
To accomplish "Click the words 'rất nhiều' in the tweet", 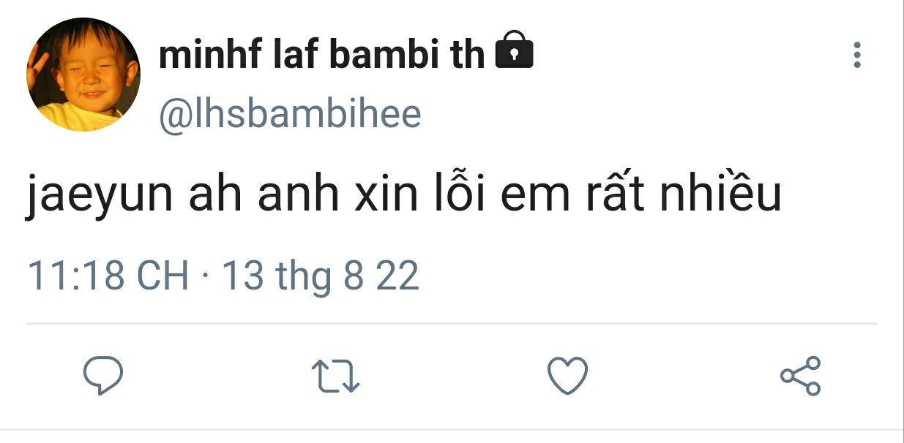I will click(683, 194).
